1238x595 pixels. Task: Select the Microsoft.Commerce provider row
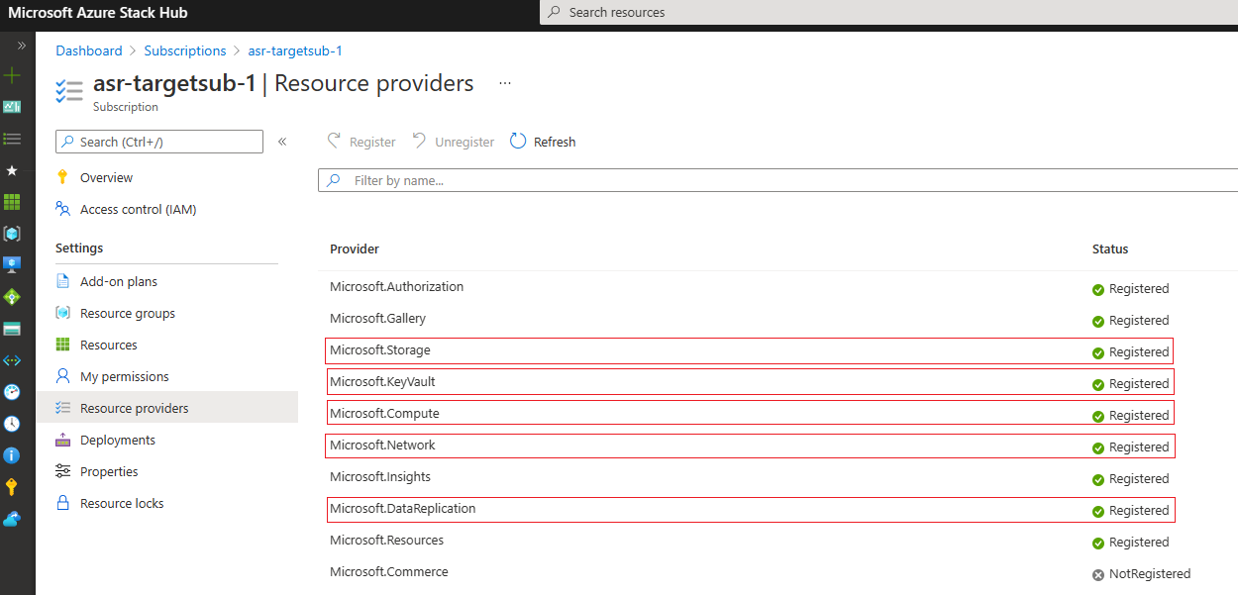pyautogui.click(x=389, y=572)
